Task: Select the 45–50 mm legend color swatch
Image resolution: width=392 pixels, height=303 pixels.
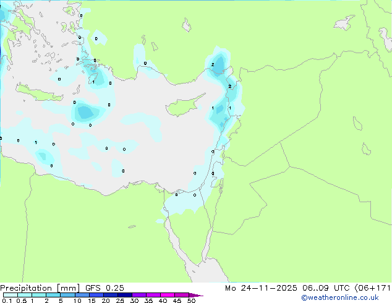Action: (182, 295)
